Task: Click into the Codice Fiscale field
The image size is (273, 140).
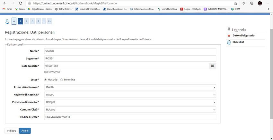Action: pyautogui.click(x=130, y=117)
